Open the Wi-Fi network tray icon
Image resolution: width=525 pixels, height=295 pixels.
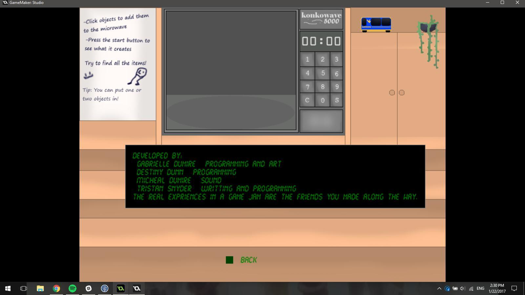click(471, 288)
